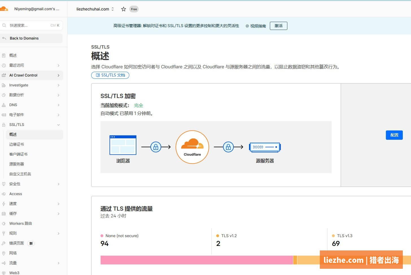Click the Access icon in the sidebar
The height and width of the screenshot is (275, 411).
coord(4,194)
